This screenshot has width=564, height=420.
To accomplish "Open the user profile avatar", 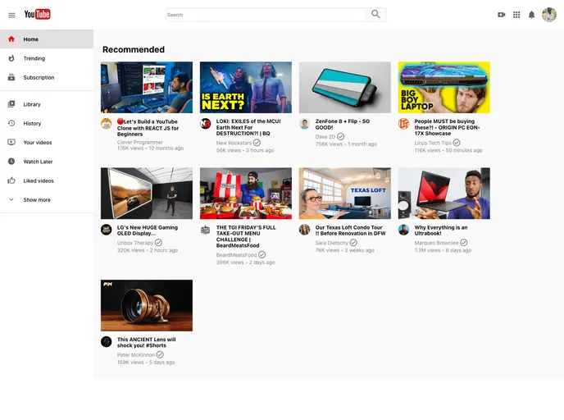I will (x=549, y=15).
